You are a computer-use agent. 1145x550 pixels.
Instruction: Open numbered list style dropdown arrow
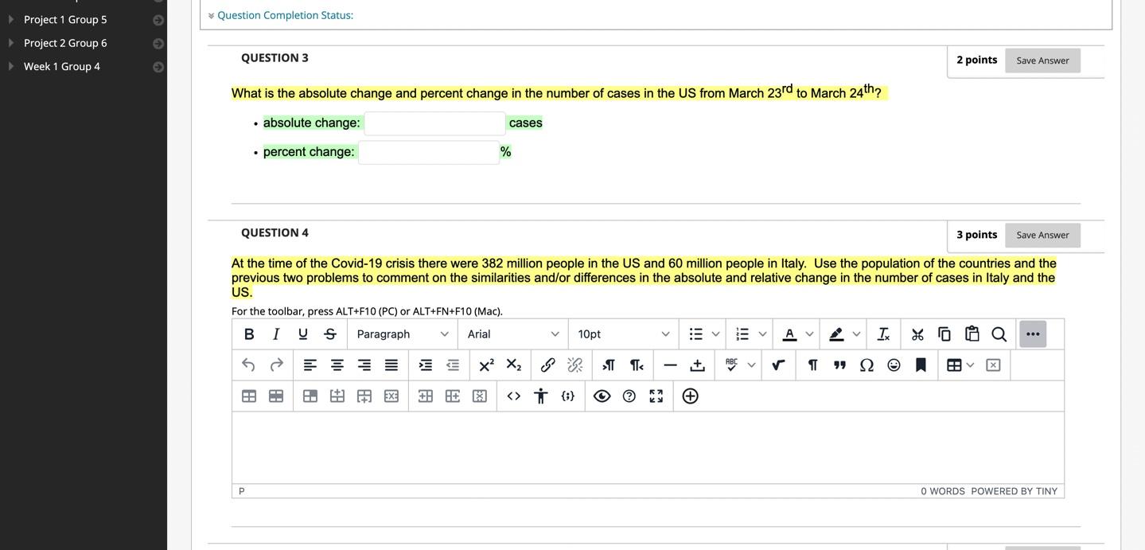click(763, 334)
